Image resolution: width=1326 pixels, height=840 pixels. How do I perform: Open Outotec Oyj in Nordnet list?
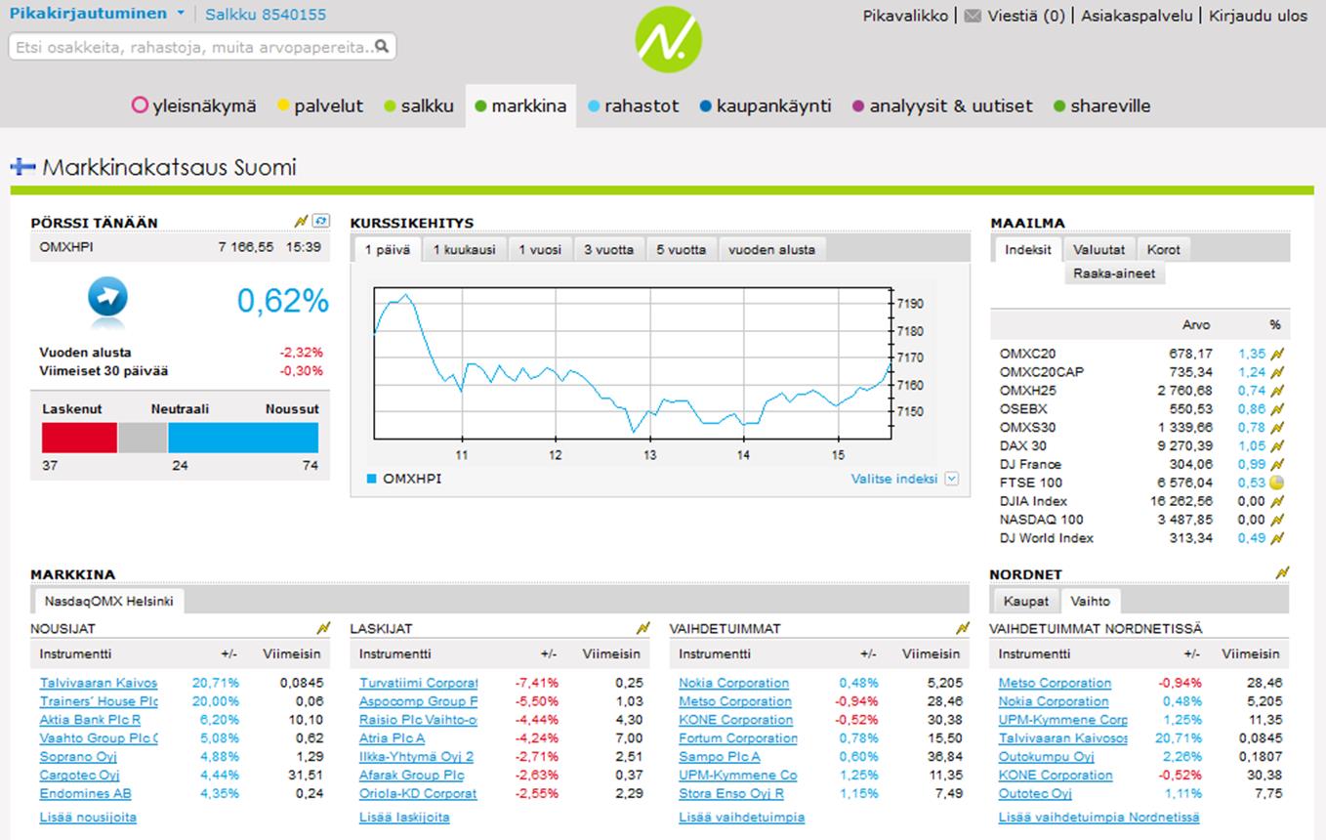click(1035, 794)
